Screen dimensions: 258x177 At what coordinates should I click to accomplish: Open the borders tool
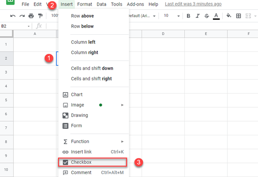[238, 16]
